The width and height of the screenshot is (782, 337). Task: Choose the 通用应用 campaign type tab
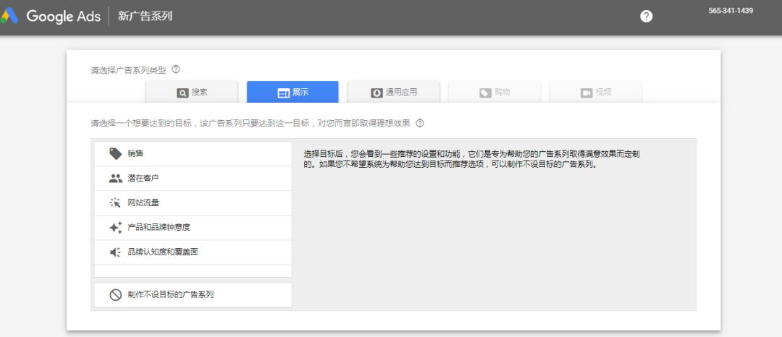coord(394,92)
